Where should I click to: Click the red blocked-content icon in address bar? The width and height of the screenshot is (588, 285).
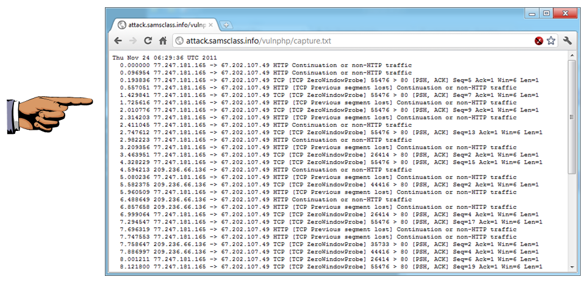coord(539,41)
